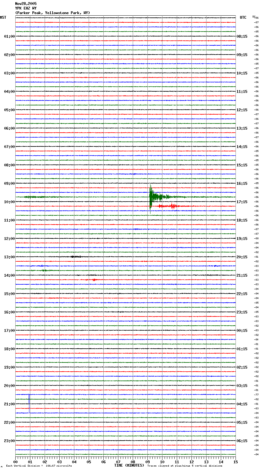Select the 12:00 MST time label
260x470 pixels.
(9, 239)
